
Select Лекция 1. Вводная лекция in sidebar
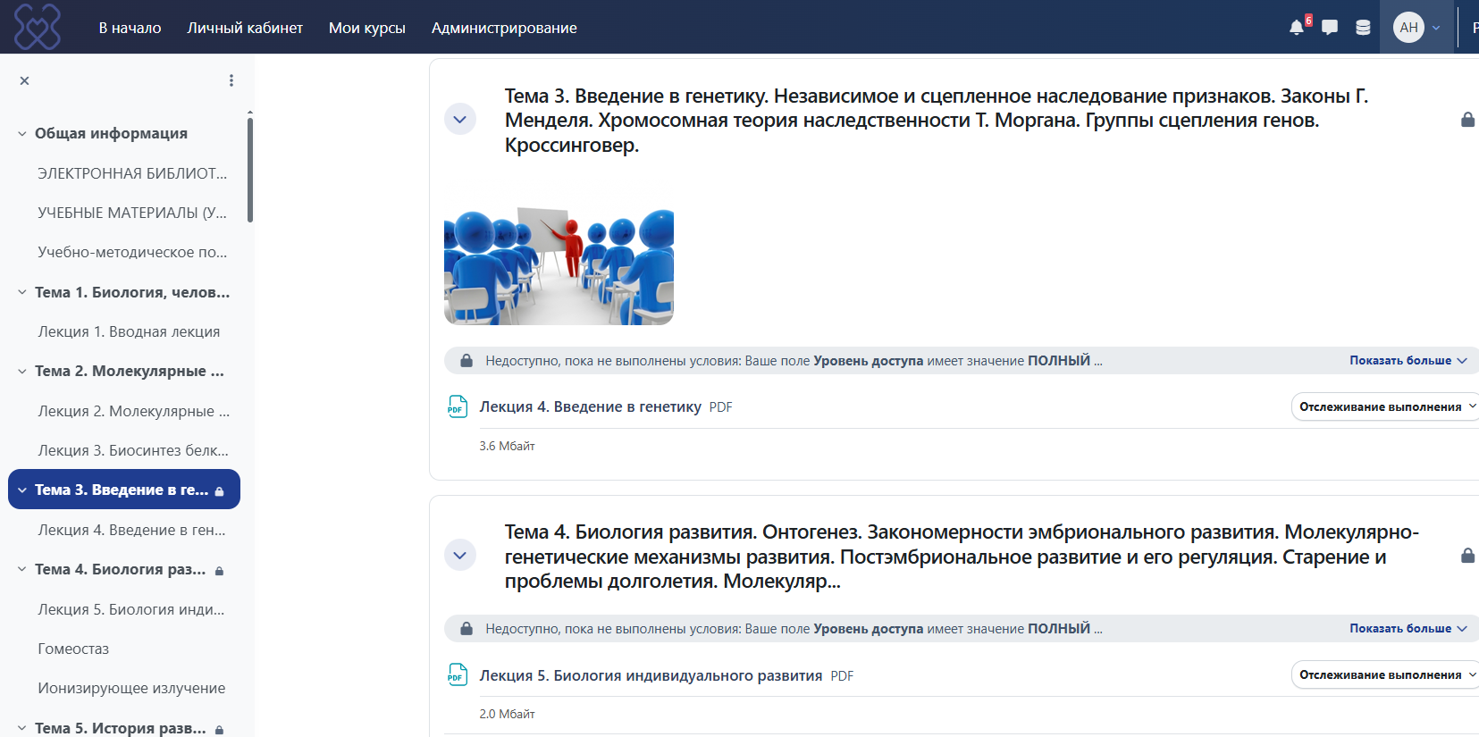[x=129, y=331]
